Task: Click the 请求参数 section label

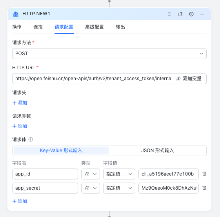Action: [x=22, y=116]
